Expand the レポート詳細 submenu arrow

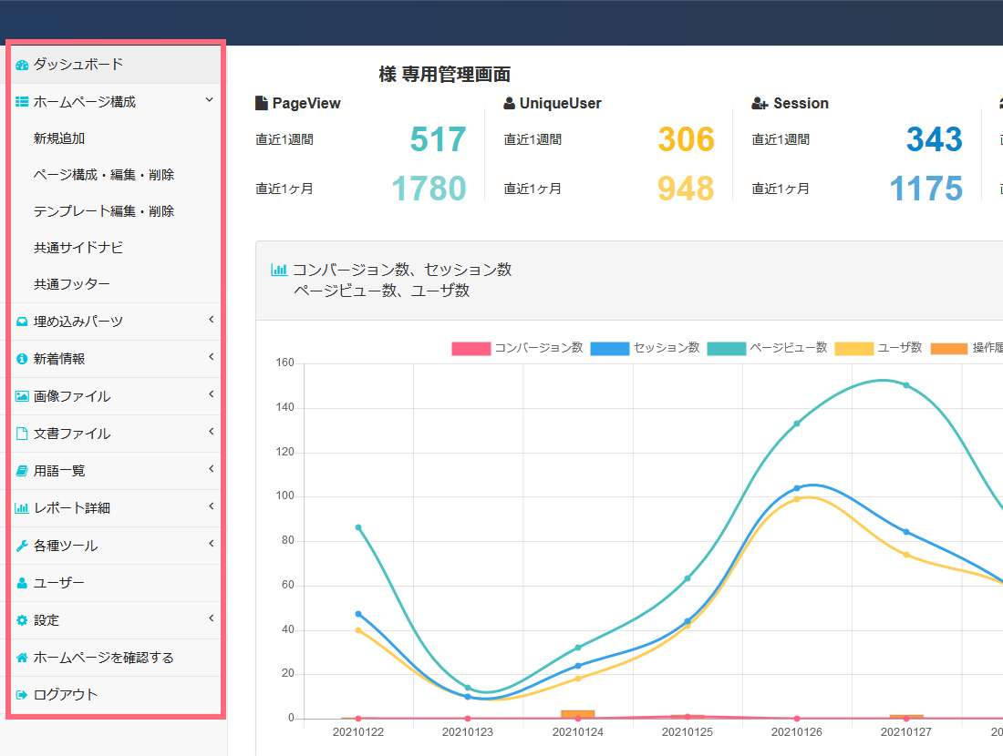(211, 506)
